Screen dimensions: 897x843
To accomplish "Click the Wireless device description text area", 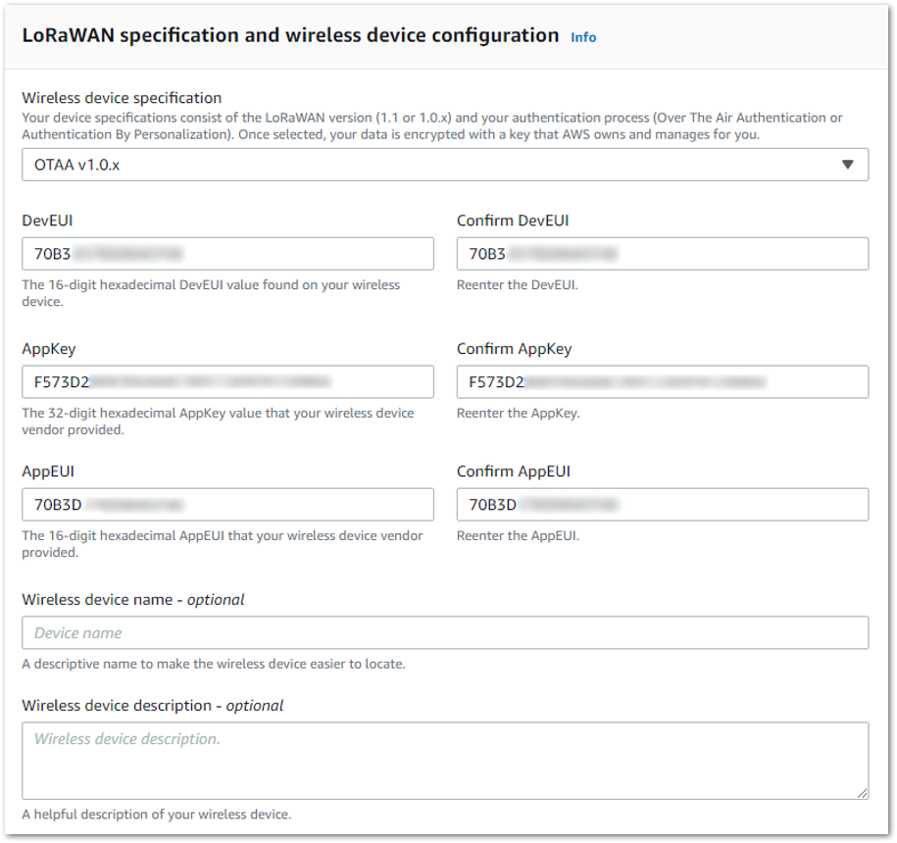I will (x=445, y=761).
